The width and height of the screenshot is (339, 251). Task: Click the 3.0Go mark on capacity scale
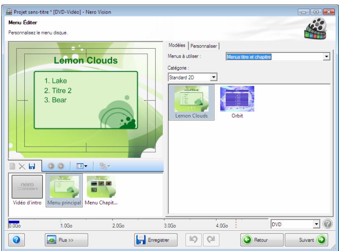[170, 226]
